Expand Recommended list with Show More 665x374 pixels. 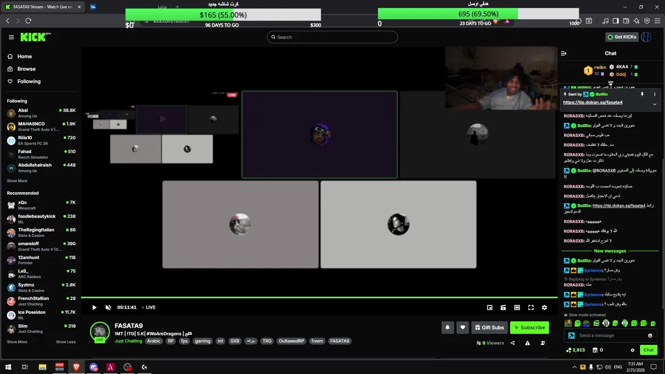[17, 342]
